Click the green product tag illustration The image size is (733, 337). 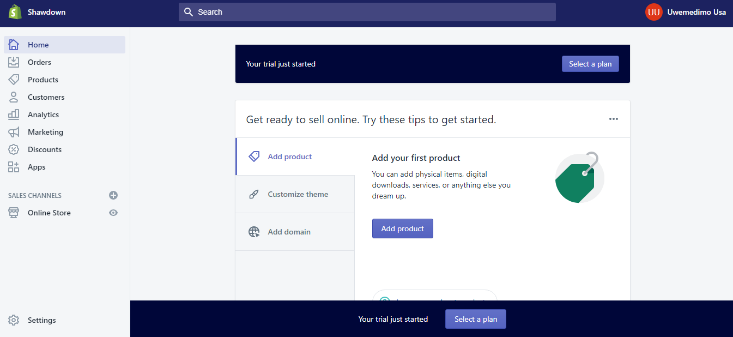click(579, 178)
